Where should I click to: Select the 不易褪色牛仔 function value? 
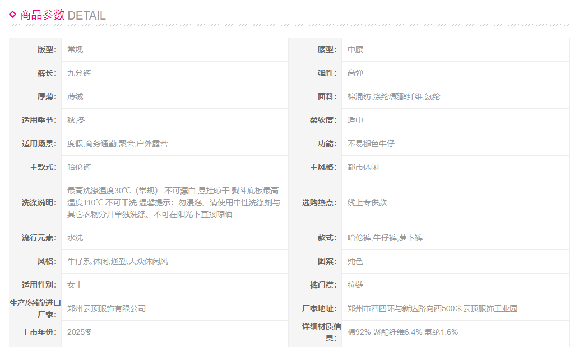(371, 144)
